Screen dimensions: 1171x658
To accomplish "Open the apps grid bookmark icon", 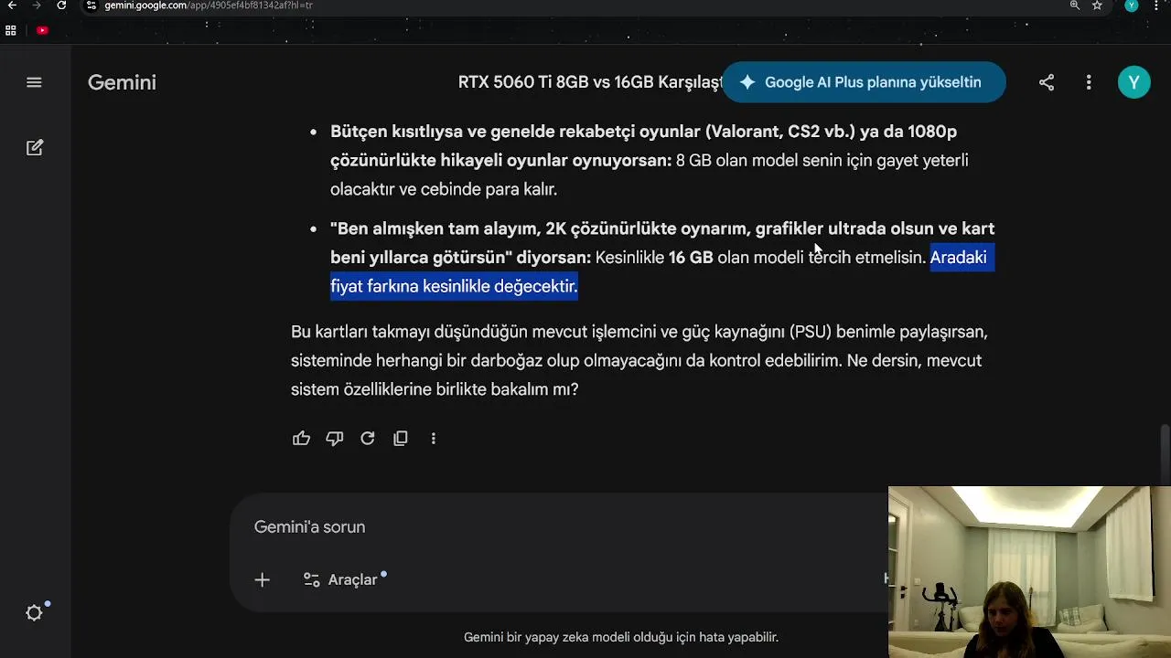I will [11, 30].
